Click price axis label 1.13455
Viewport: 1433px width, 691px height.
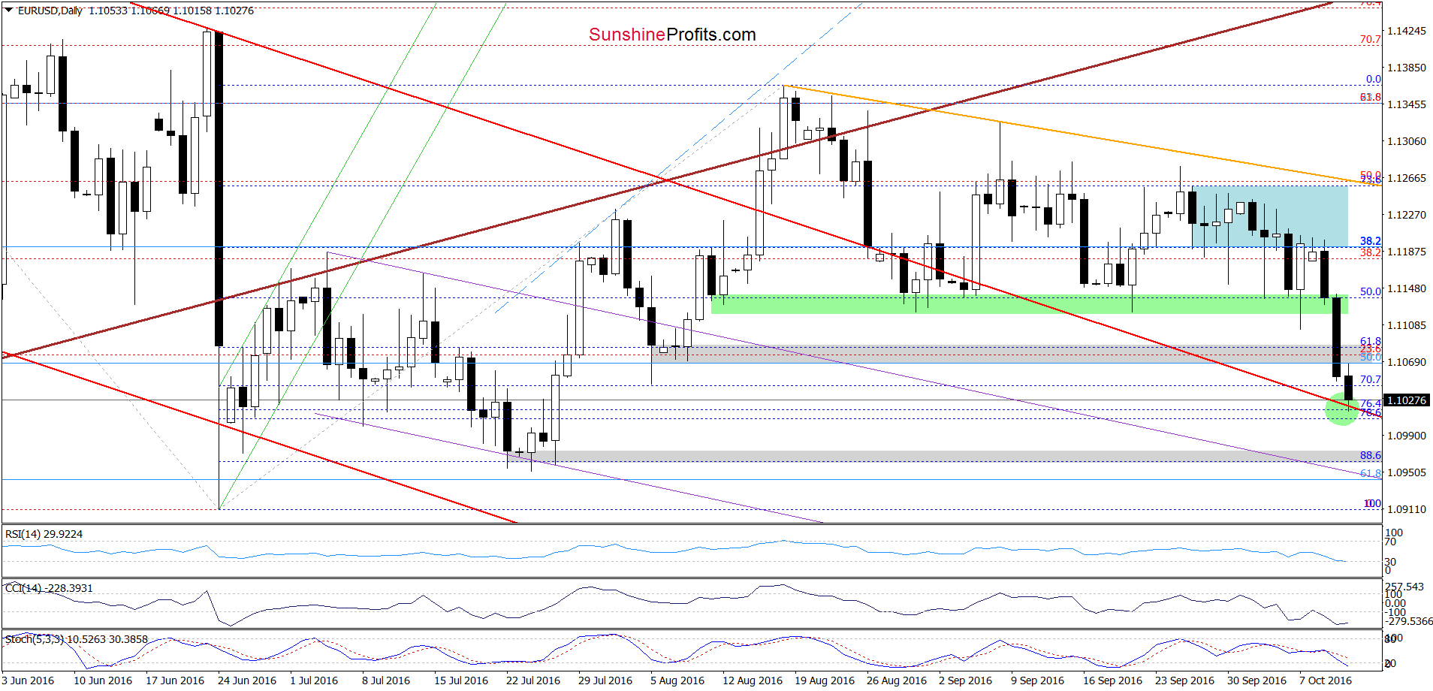click(x=1406, y=104)
